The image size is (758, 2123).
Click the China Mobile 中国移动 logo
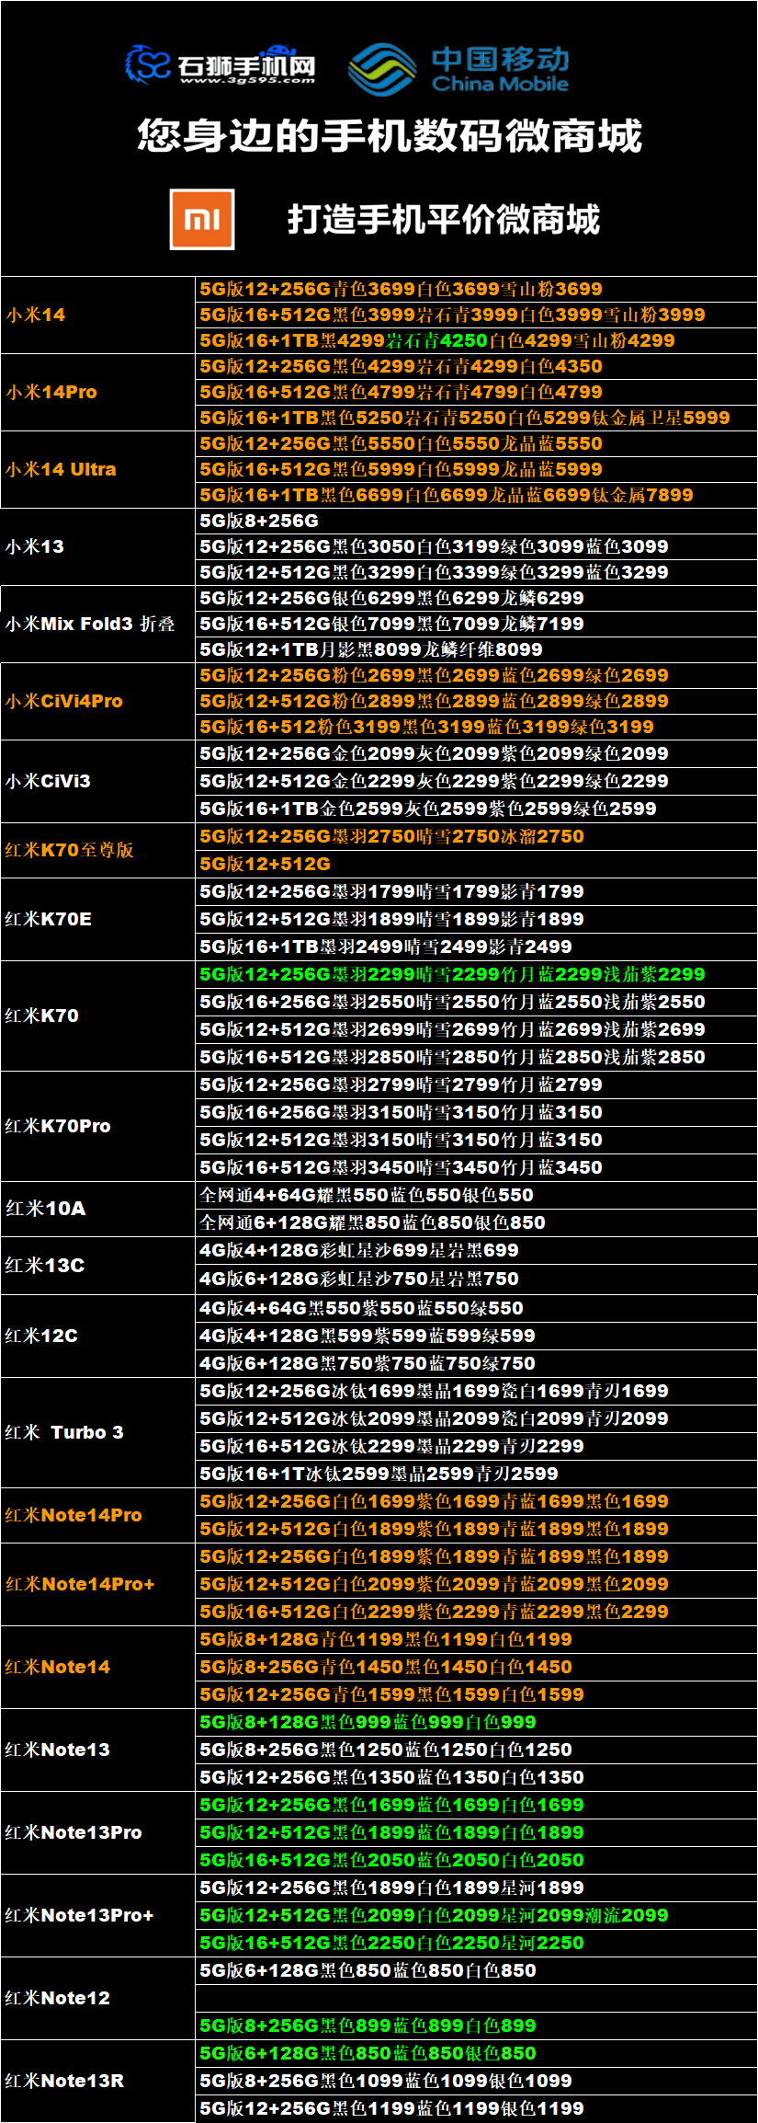[x=459, y=69]
